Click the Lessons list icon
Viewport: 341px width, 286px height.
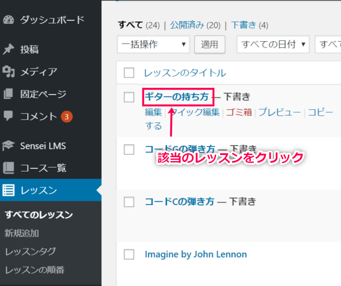tap(8, 190)
